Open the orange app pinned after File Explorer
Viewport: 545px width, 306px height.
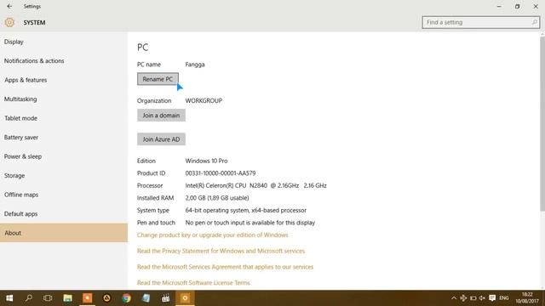87,298
